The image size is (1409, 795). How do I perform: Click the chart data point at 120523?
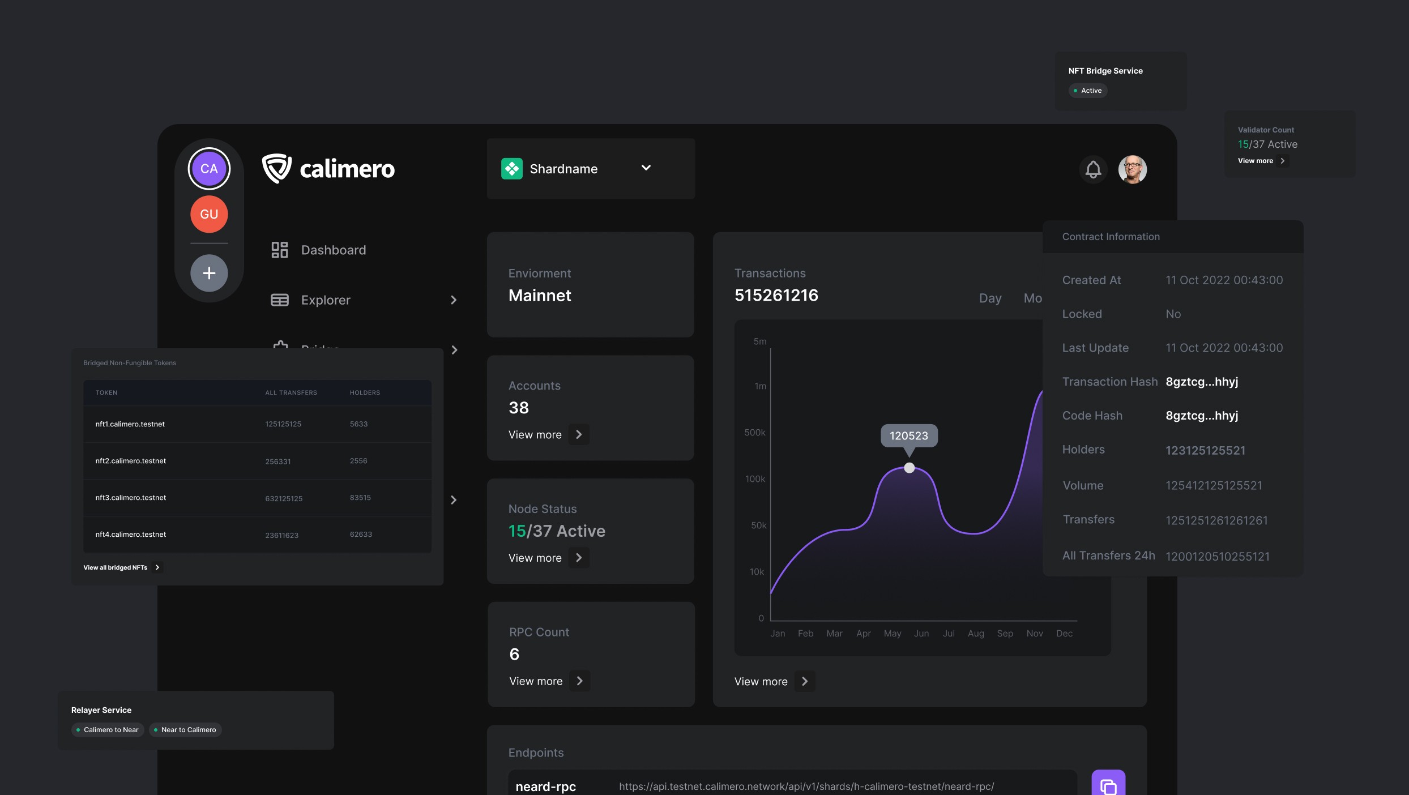pos(909,468)
